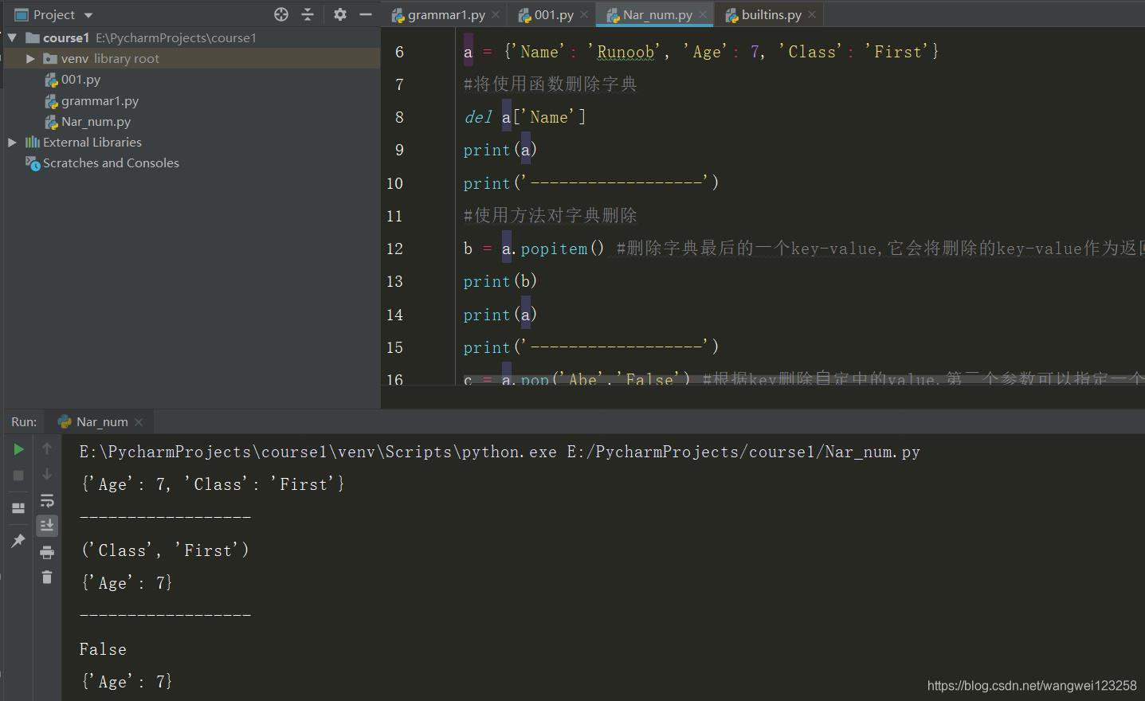Expand the venv library root folder
The height and width of the screenshot is (701, 1145).
pos(30,58)
